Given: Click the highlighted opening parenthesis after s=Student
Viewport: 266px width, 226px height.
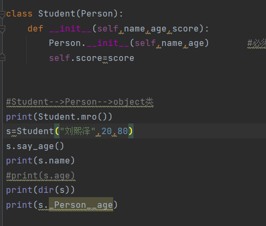Looking at the screenshot, I should [x=57, y=131].
